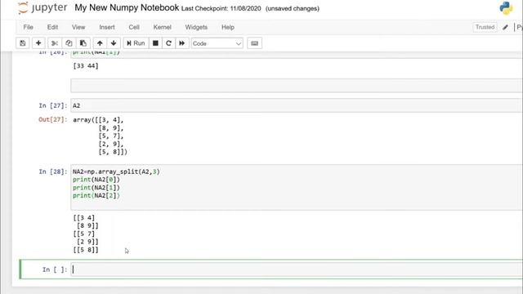Open the command palette keyboard icon
The height and width of the screenshot is (294, 523).
click(254, 43)
